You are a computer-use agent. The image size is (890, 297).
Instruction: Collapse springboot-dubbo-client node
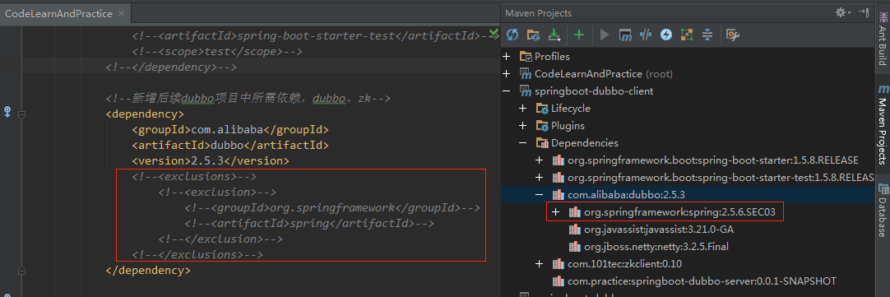click(x=507, y=90)
